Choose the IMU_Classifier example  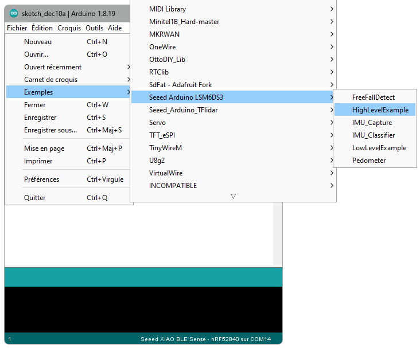373,135
